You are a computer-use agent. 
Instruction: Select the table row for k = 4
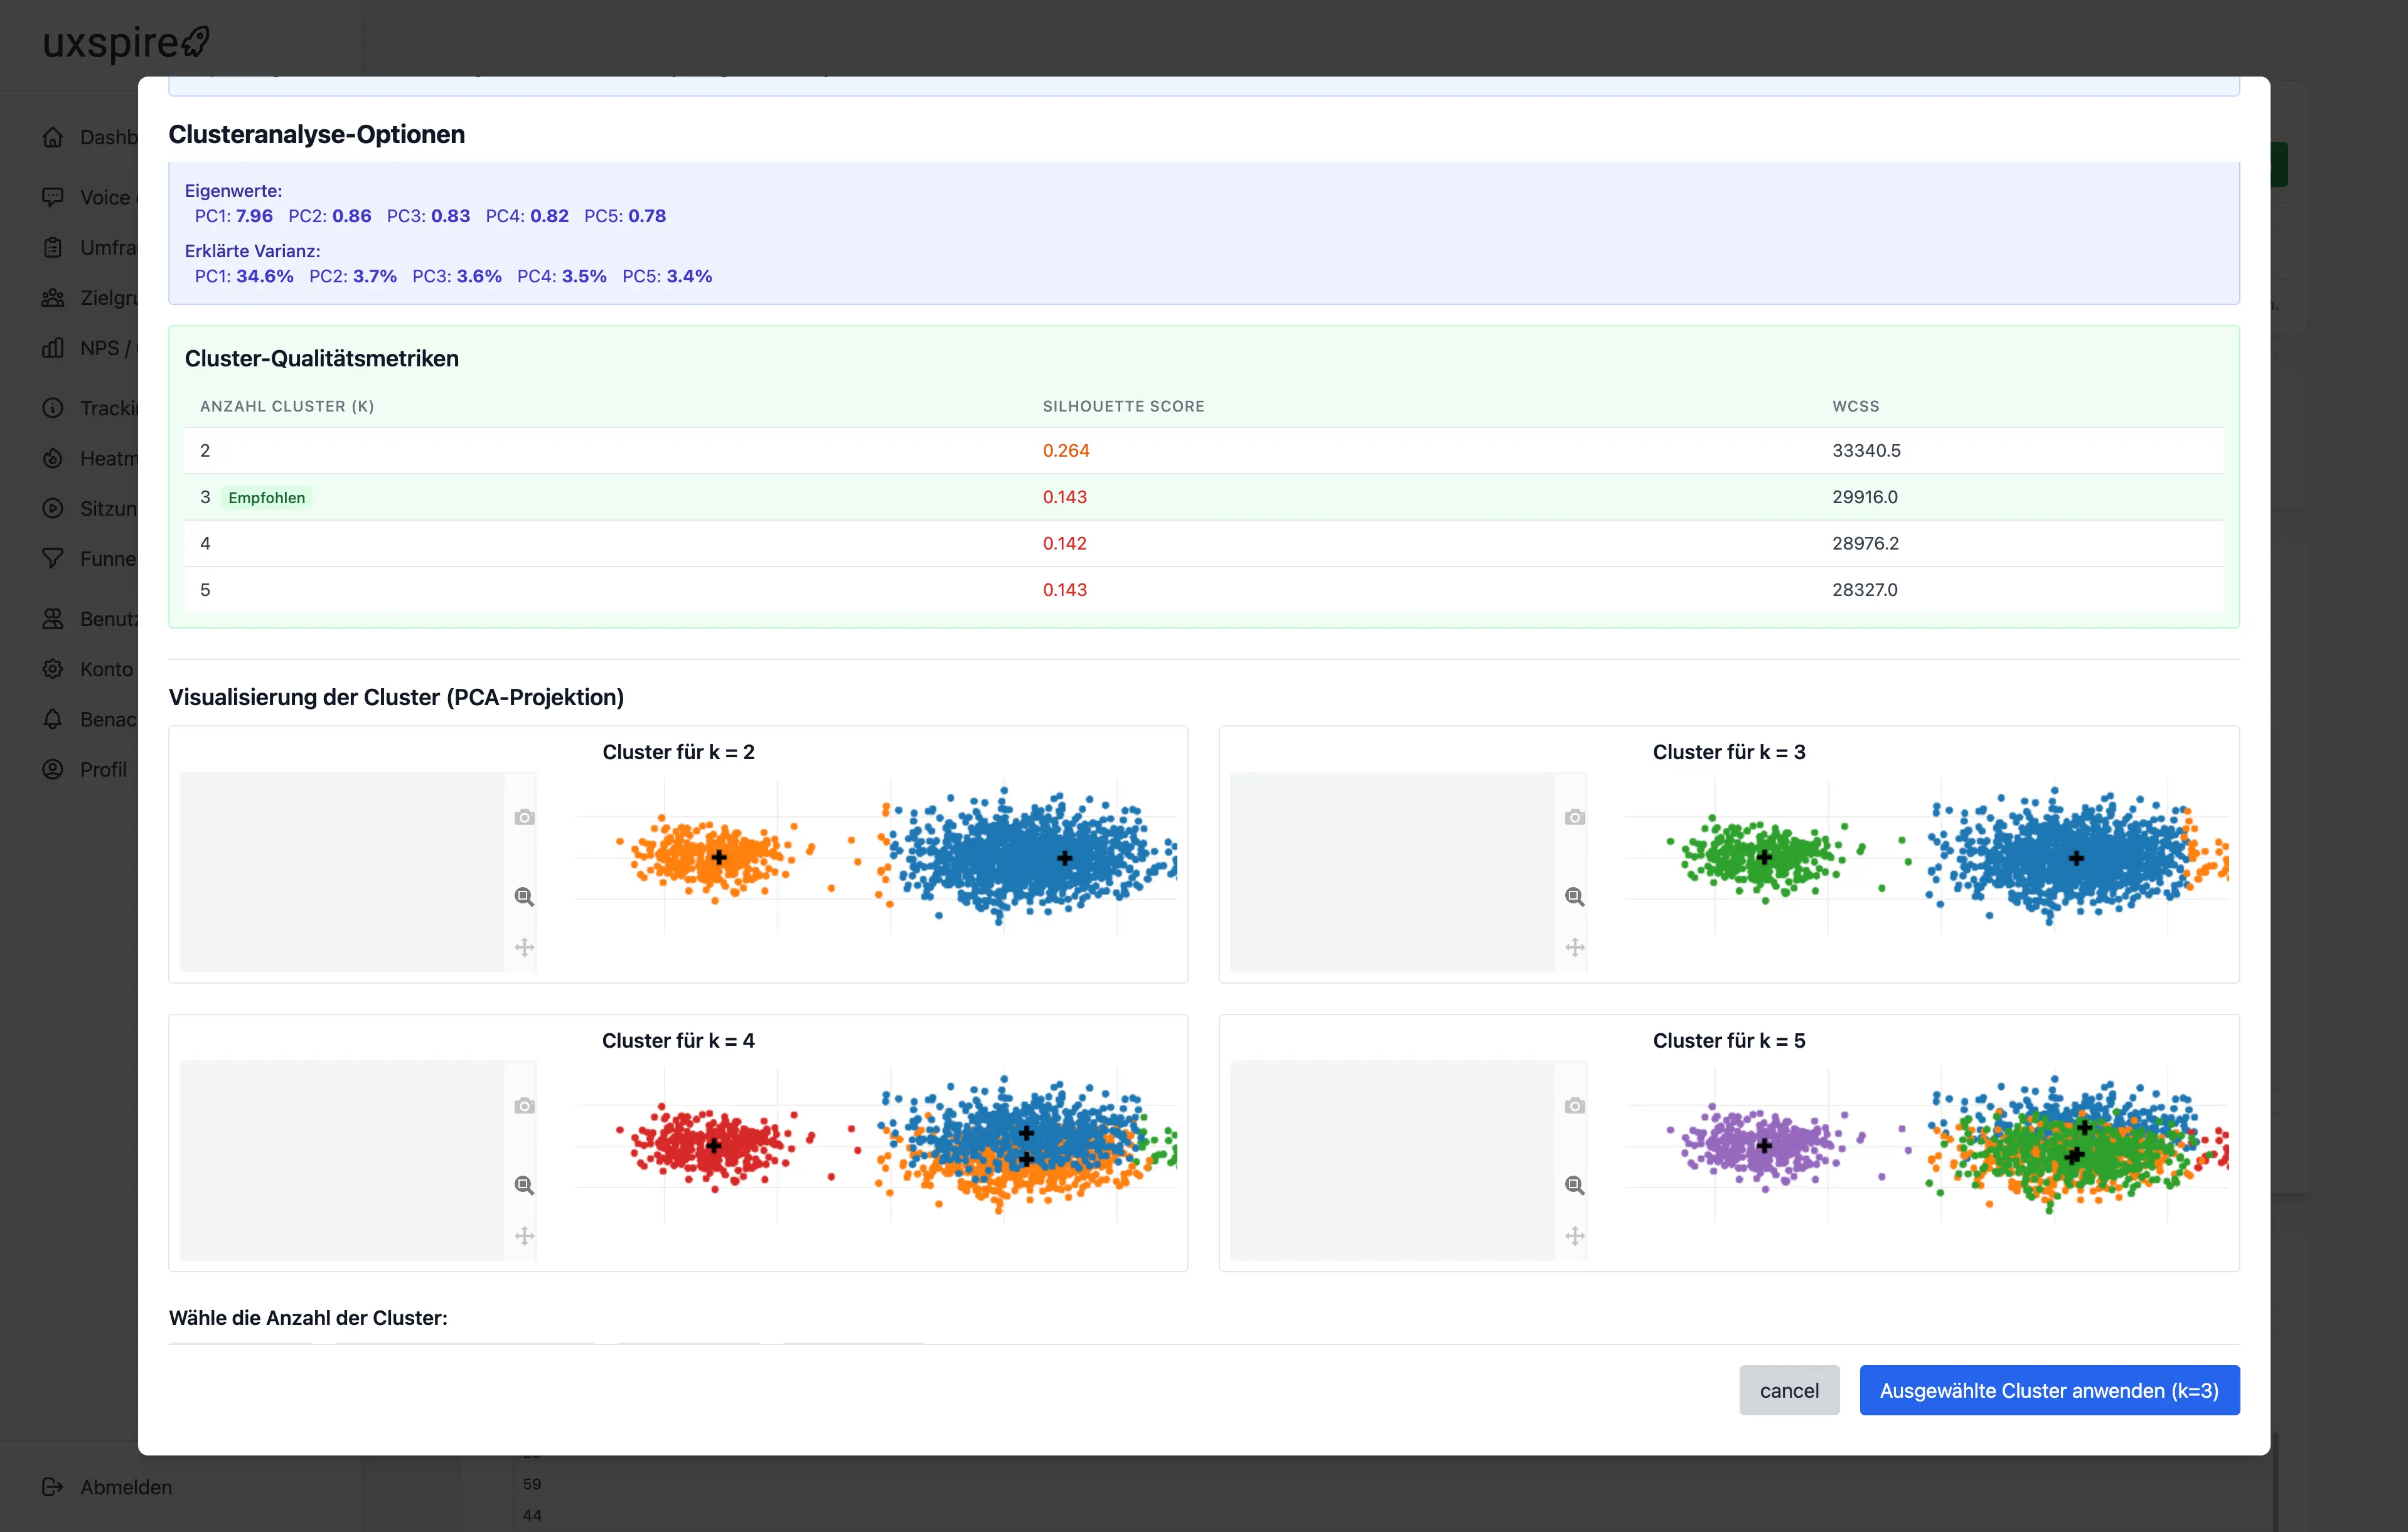pyautogui.click(x=1204, y=544)
